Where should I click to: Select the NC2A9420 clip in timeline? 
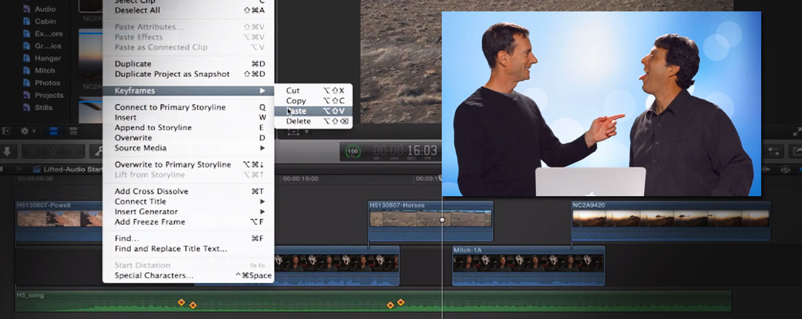[670, 221]
